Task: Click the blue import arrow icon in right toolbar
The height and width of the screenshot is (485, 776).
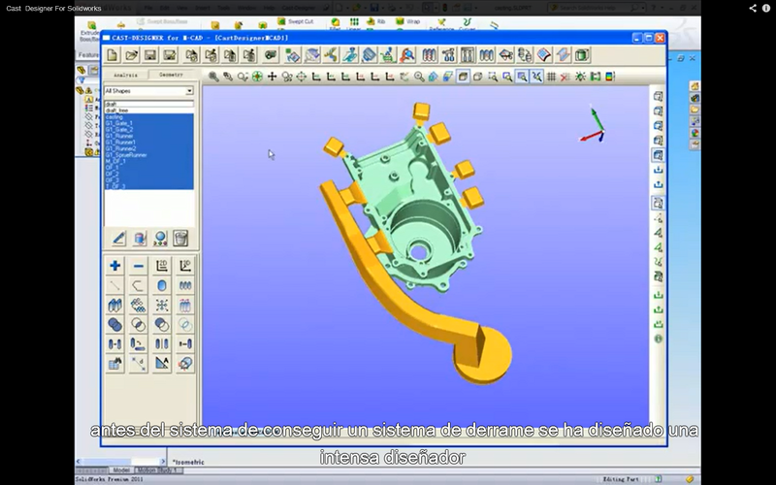Action: tap(658, 171)
